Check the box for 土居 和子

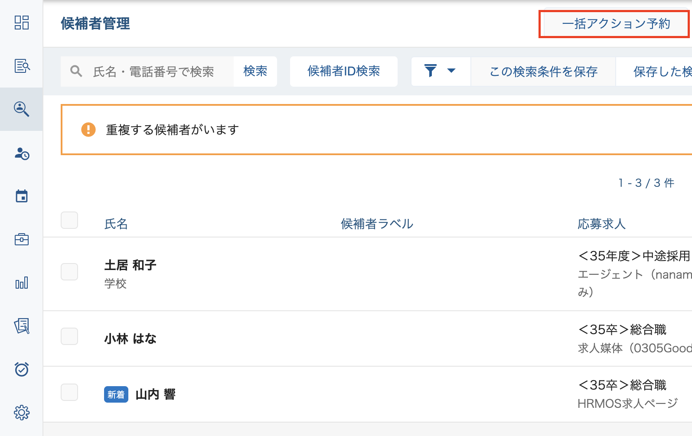click(x=69, y=272)
